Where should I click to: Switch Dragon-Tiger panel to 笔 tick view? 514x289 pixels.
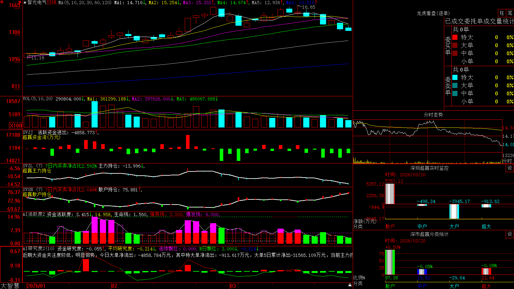coord(510,13)
